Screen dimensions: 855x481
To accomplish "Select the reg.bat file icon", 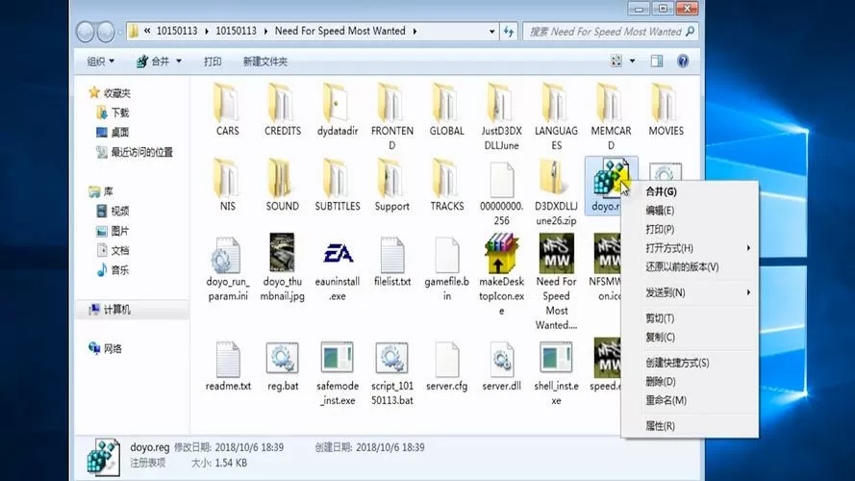I will pyautogui.click(x=282, y=358).
